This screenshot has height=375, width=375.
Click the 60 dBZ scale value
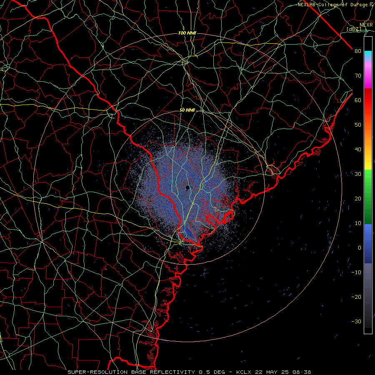(x=358, y=100)
